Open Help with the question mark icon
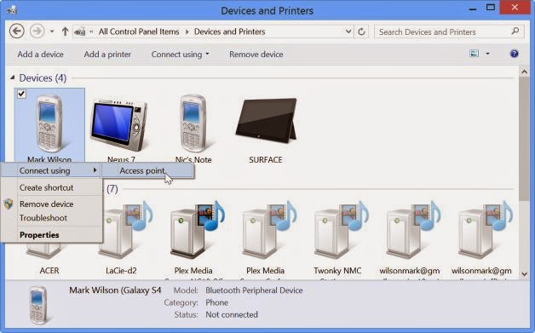This screenshot has width=535, height=333. 515,54
